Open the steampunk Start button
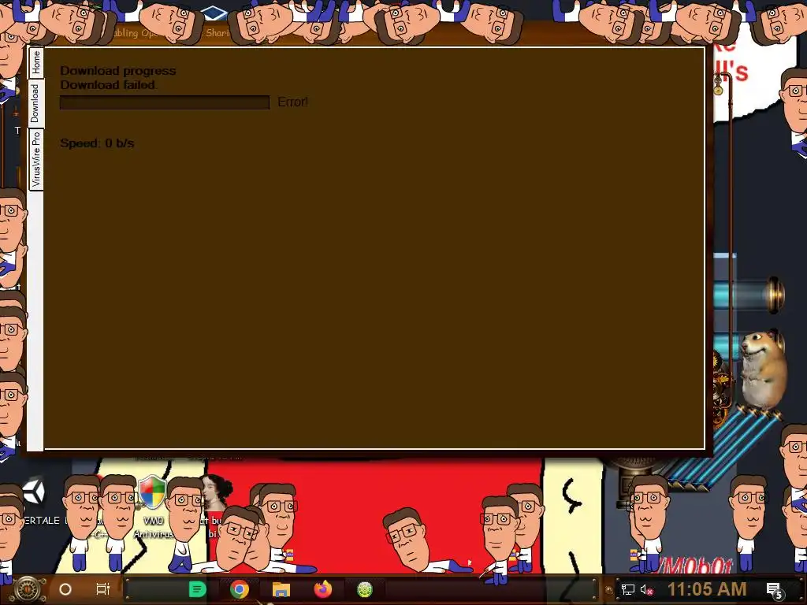The image size is (807, 605). click(x=28, y=589)
